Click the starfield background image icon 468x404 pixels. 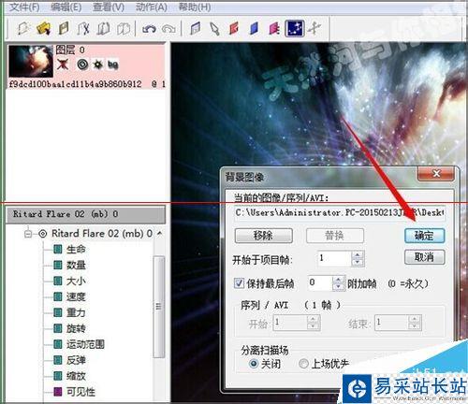(x=295, y=29)
